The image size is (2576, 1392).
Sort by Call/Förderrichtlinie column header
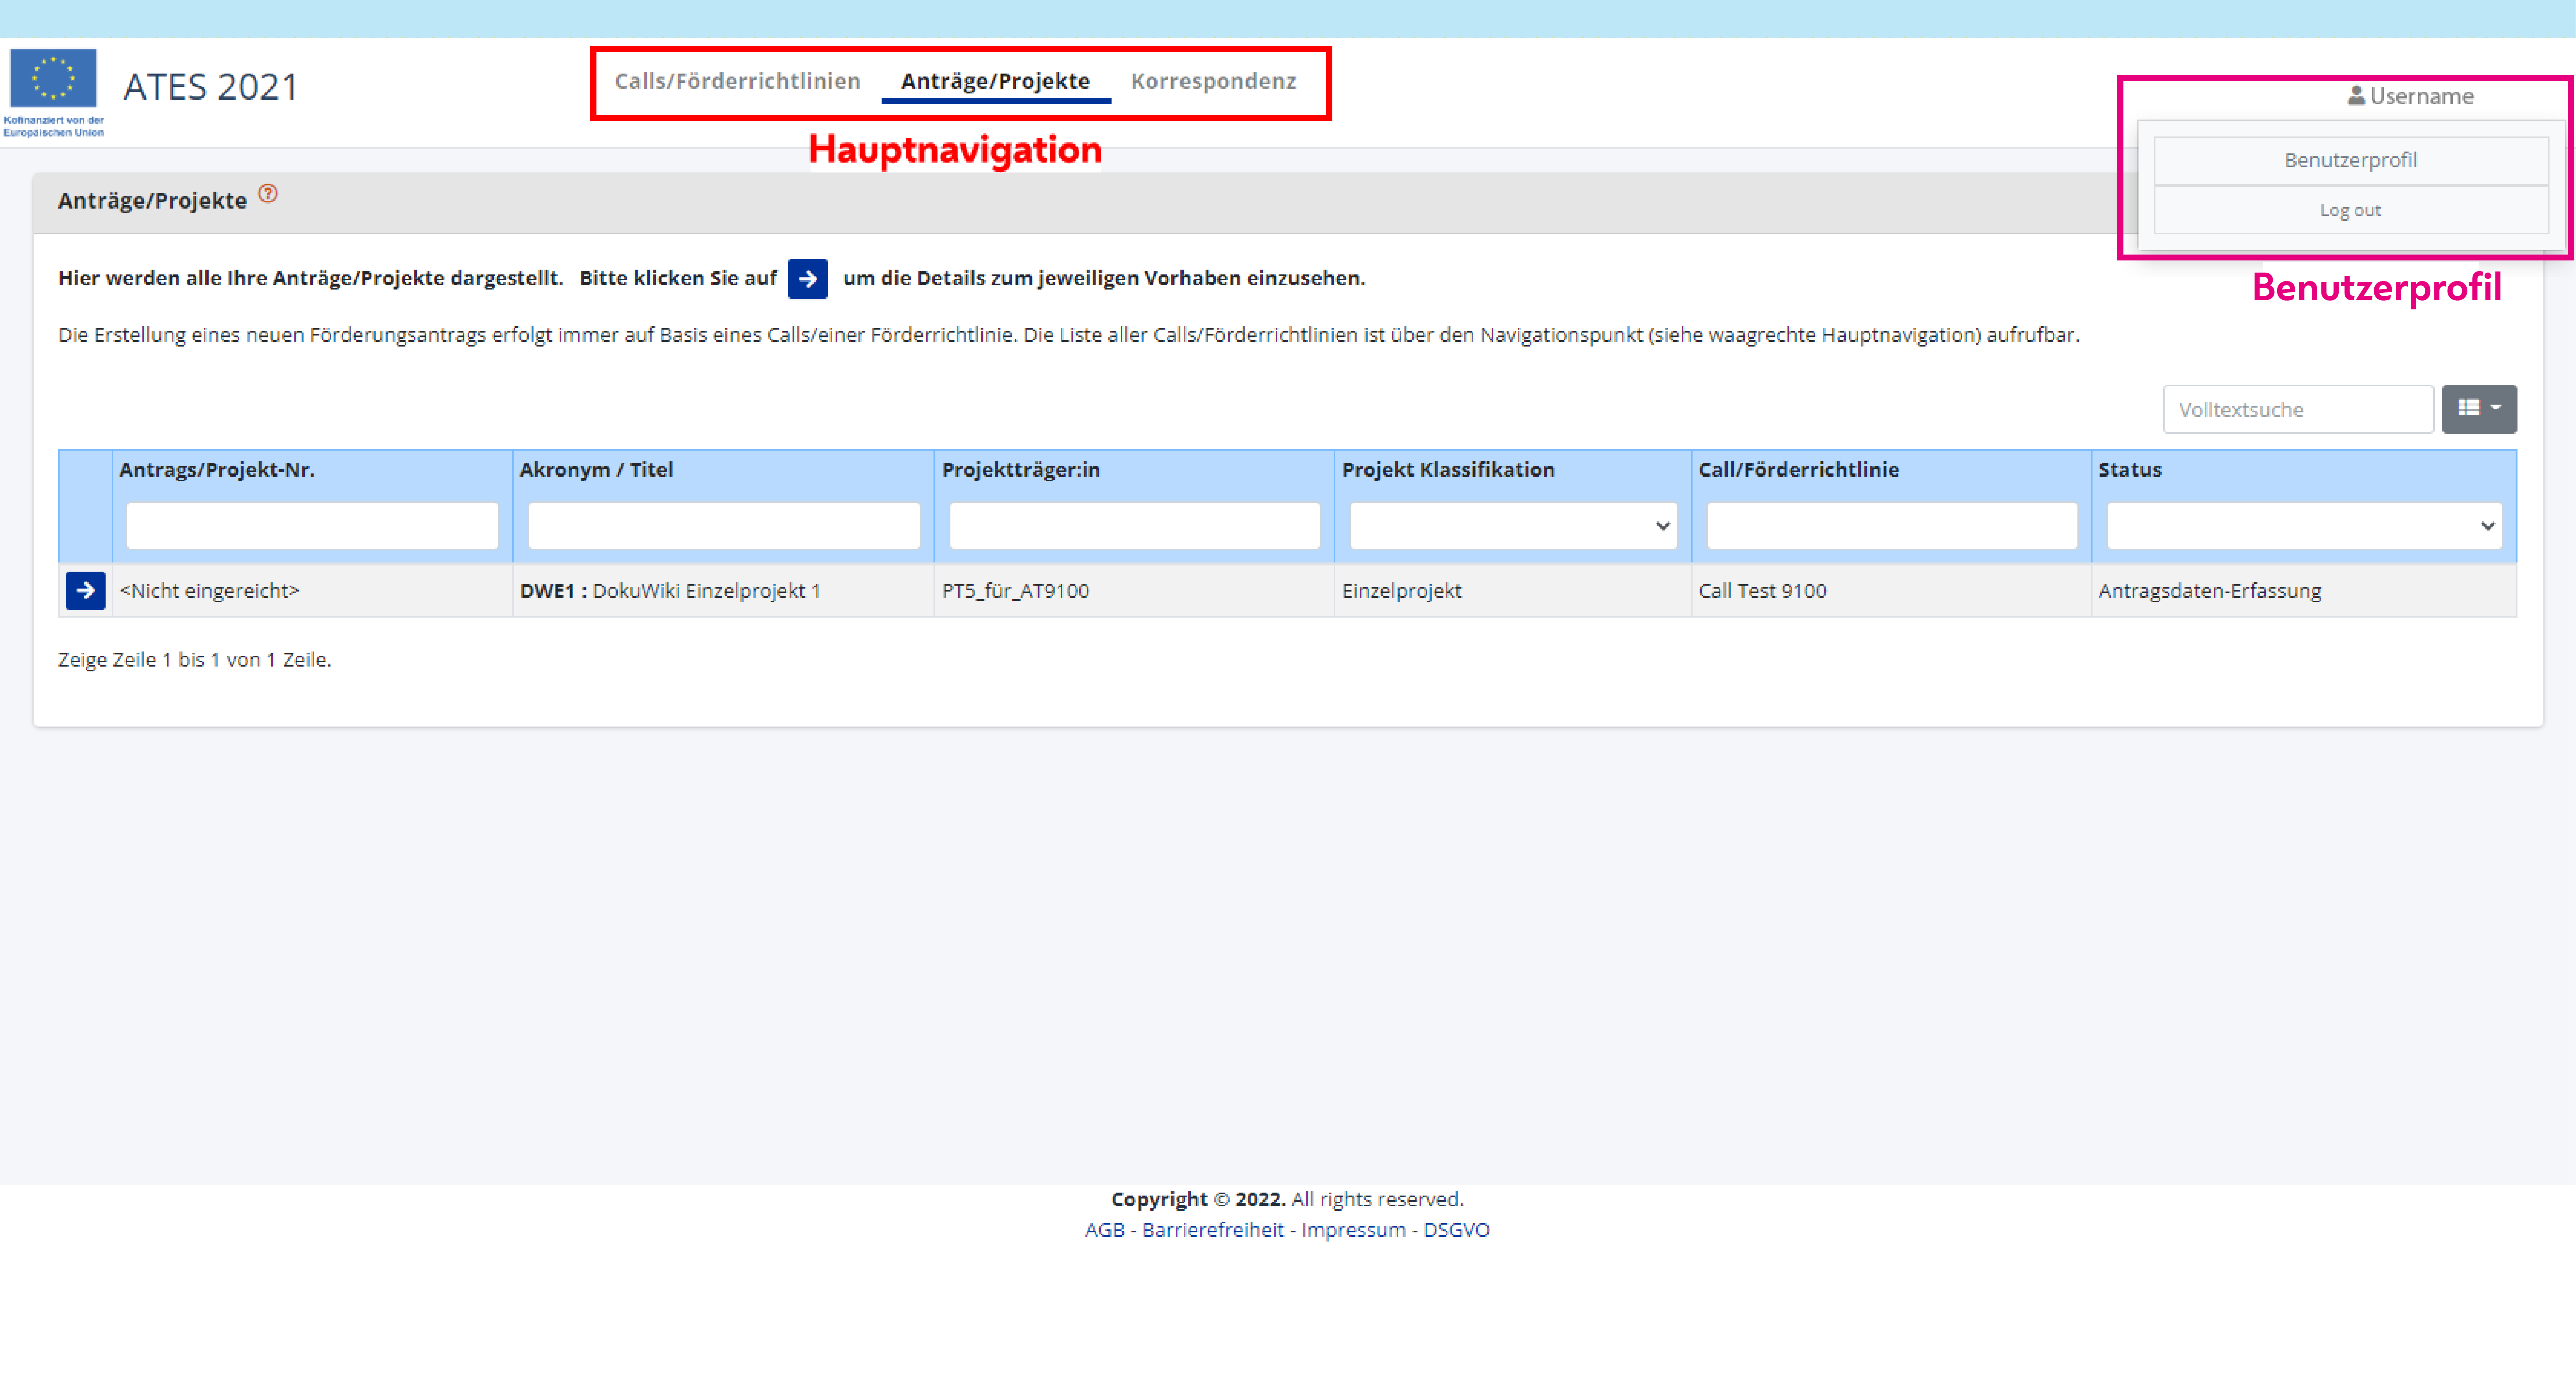pyautogui.click(x=1799, y=470)
